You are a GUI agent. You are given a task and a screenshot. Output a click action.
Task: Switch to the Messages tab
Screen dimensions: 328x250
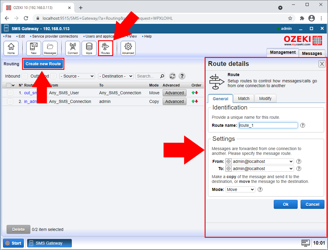click(x=312, y=53)
